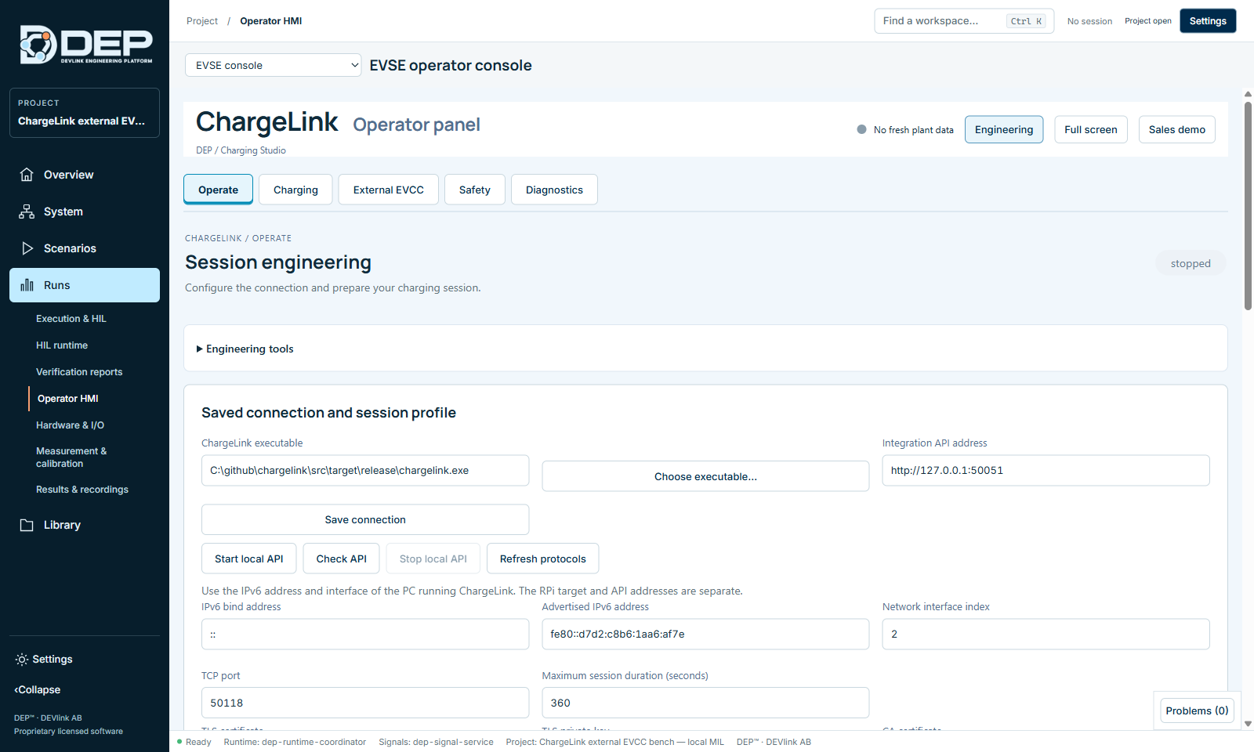Open Verification reports in sidebar
1254x752 pixels.
click(79, 372)
